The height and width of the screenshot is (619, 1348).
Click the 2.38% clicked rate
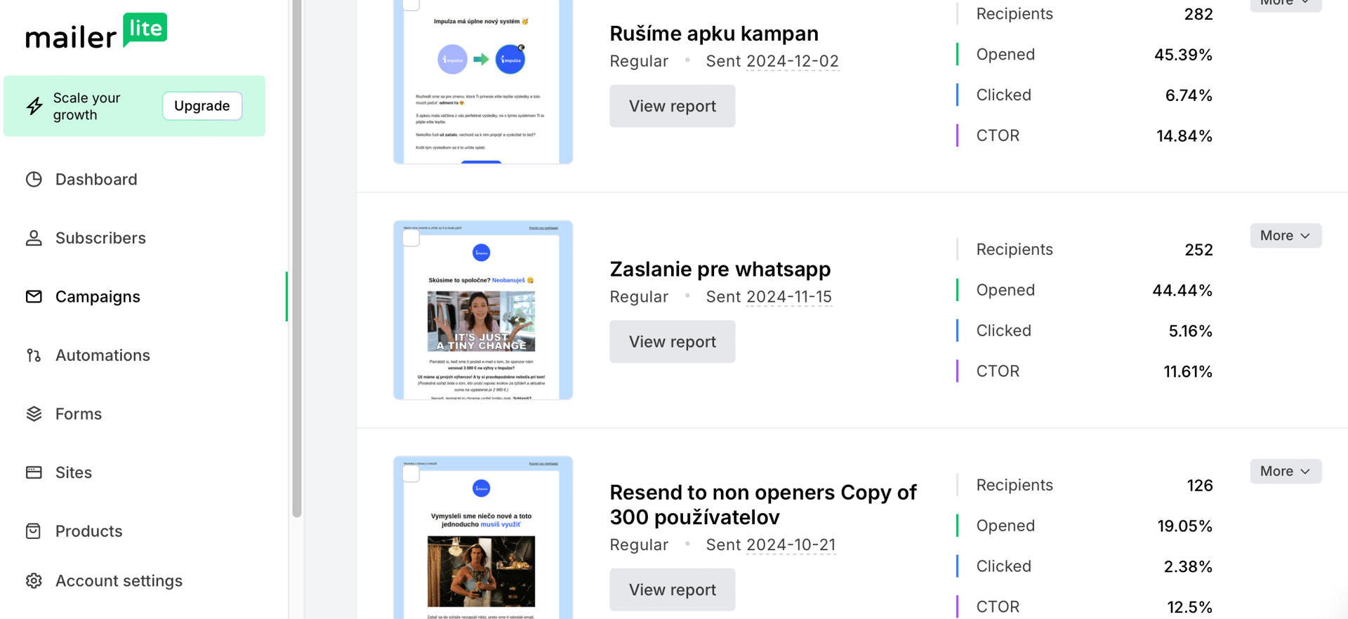click(1188, 567)
